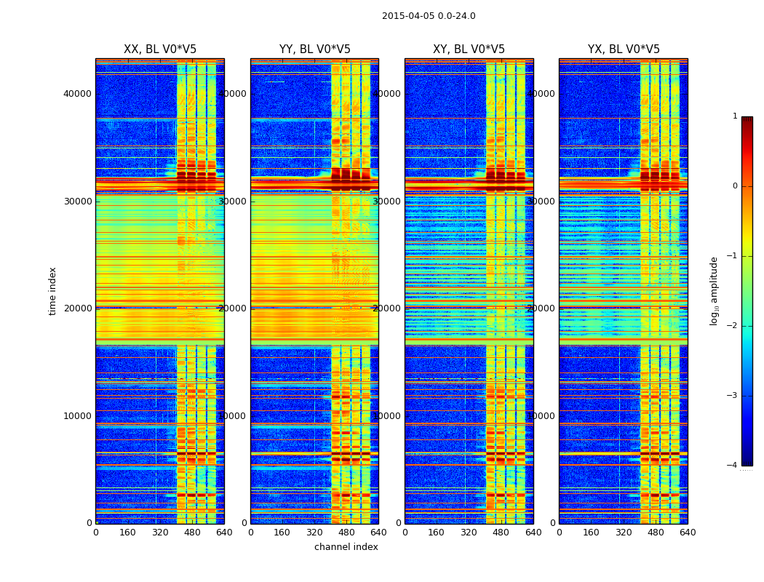Click the 10000 tick on XX plot's y-axis
The width and height of the screenshot is (764, 582).
(77, 415)
